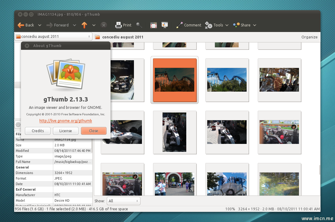Select the blue roller coaster thumbnail
Image resolution: width=335 pixels, height=222 pixels.
(x=227, y=80)
